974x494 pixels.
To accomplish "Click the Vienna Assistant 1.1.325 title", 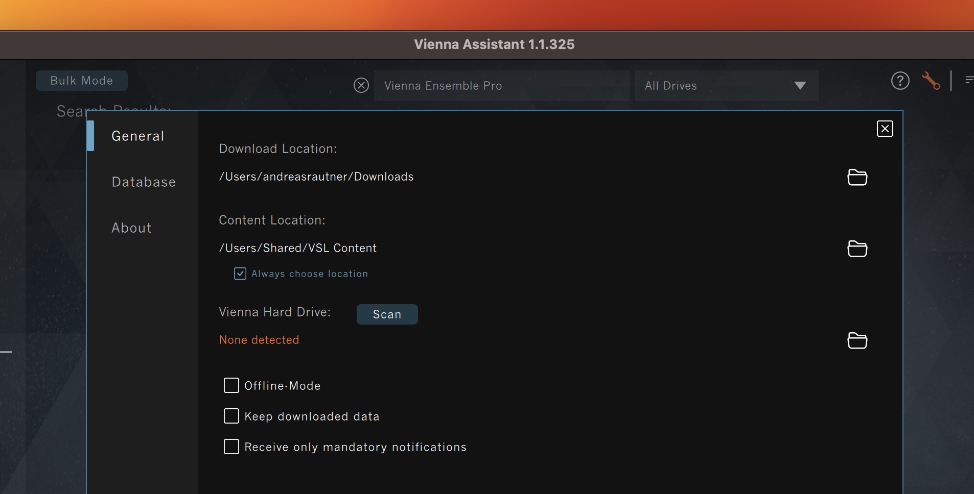I will click(x=494, y=44).
